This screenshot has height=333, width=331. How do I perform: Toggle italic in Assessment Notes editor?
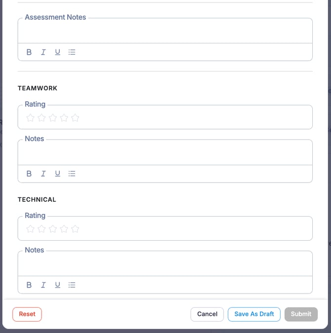43,52
